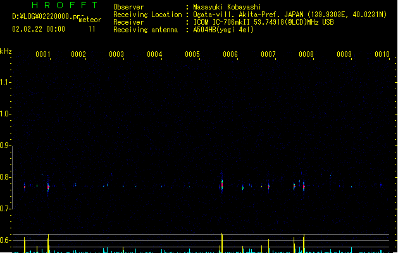398x253 pixels.
Task: Click time marker 0002
Action: click(x=78, y=54)
